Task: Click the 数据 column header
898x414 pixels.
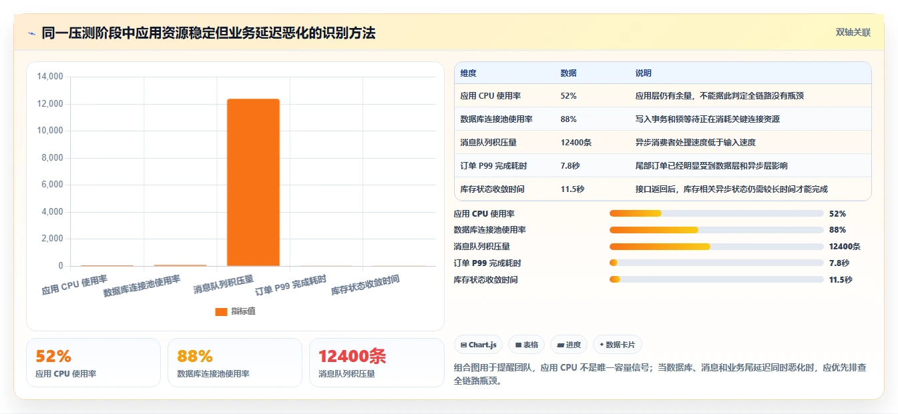Action: click(569, 73)
